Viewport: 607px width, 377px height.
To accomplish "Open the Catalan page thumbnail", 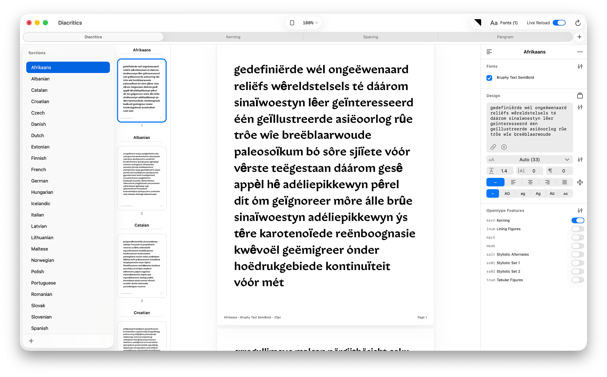I will pos(142,265).
